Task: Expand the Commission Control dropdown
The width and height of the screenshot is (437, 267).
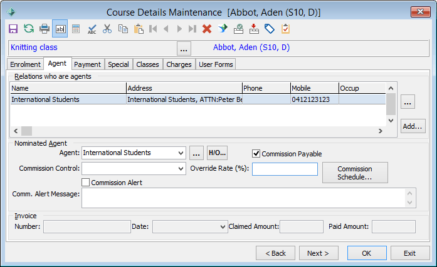Action: [x=181, y=169]
